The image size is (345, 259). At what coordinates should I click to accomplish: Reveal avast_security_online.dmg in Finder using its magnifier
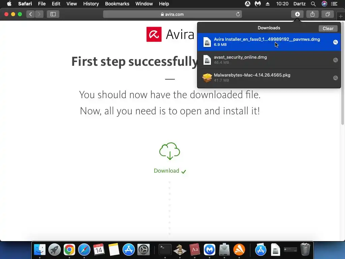335,60
